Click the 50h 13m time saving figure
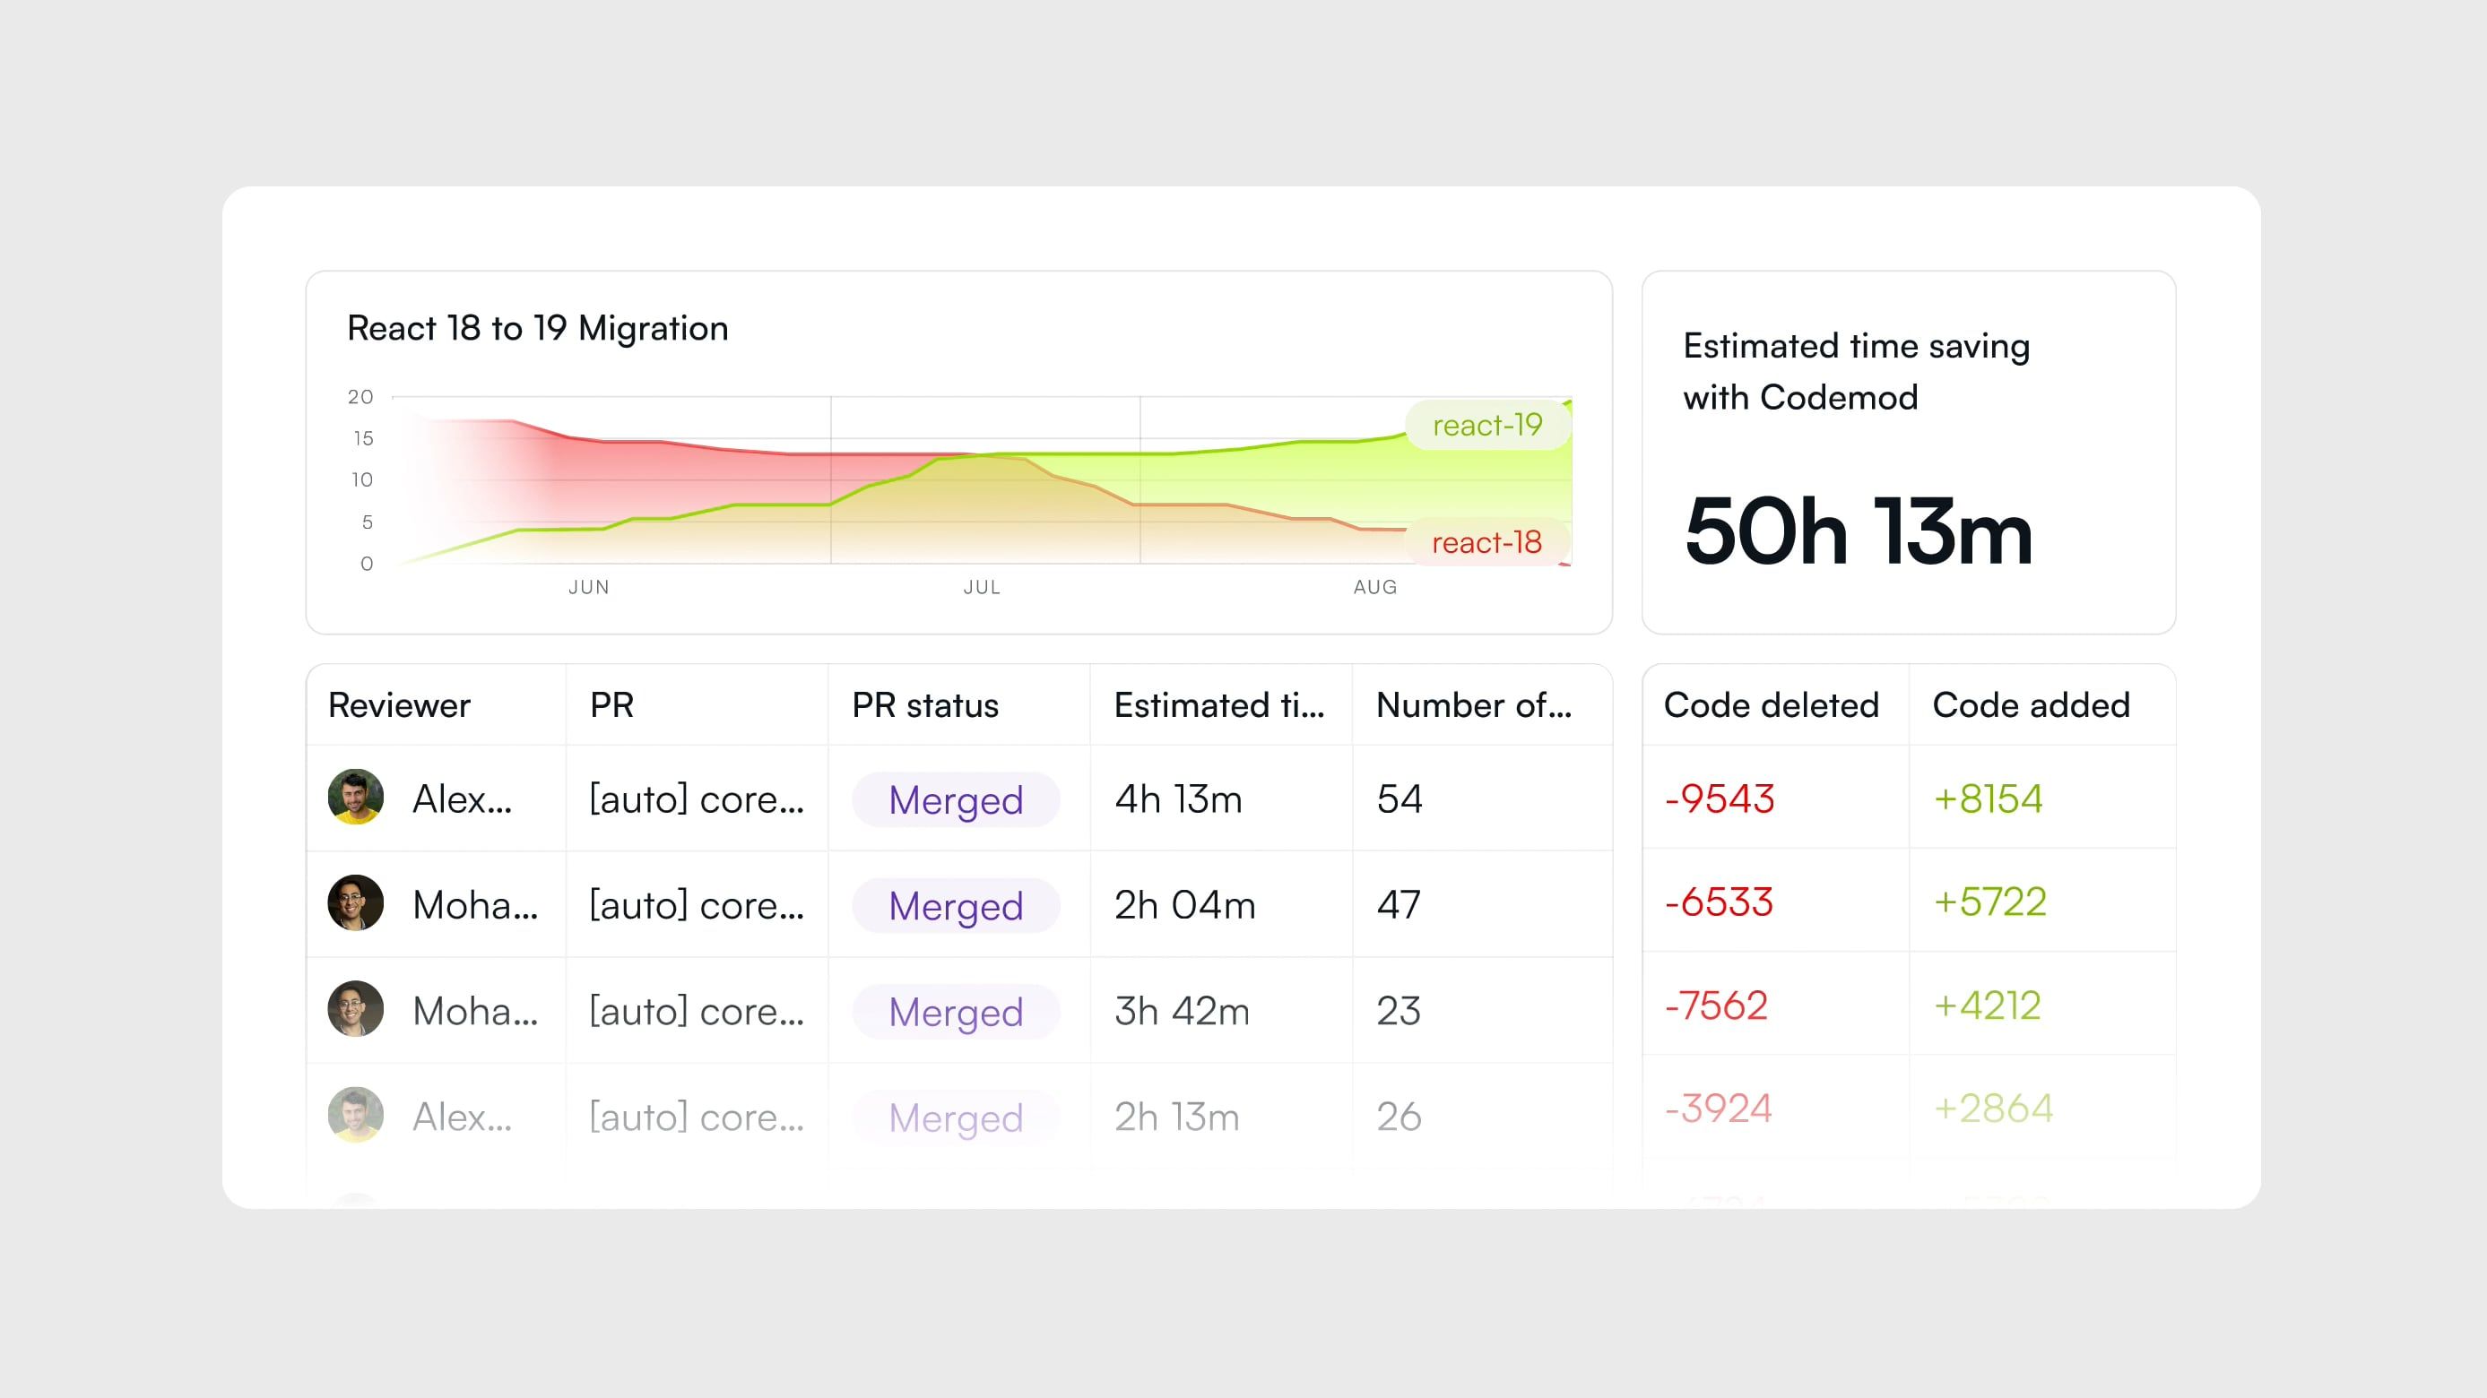Viewport: 2487px width, 1398px height. click(x=1859, y=531)
